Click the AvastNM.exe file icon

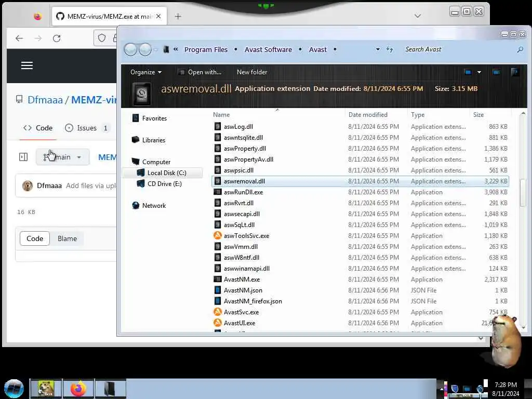(x=218, y=279)
